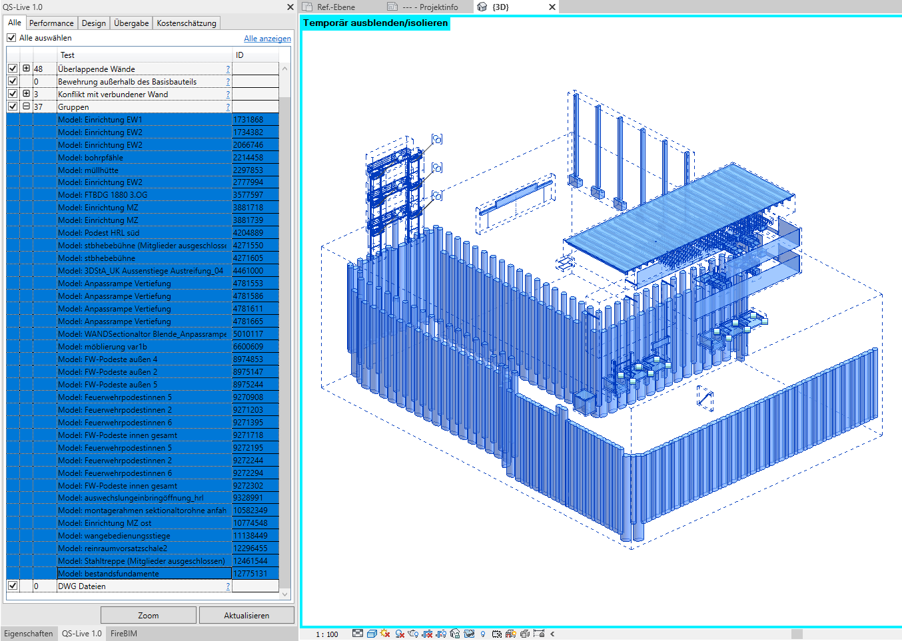Image resolution: width=902 pixels, height=641 pixels.
Task: Toggle checkbox for 'Überlappende Wände' row
Action: tap(13, 69)
